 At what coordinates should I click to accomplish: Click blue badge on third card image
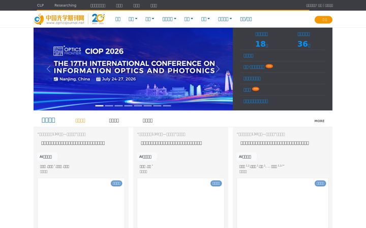click(320, 183)
